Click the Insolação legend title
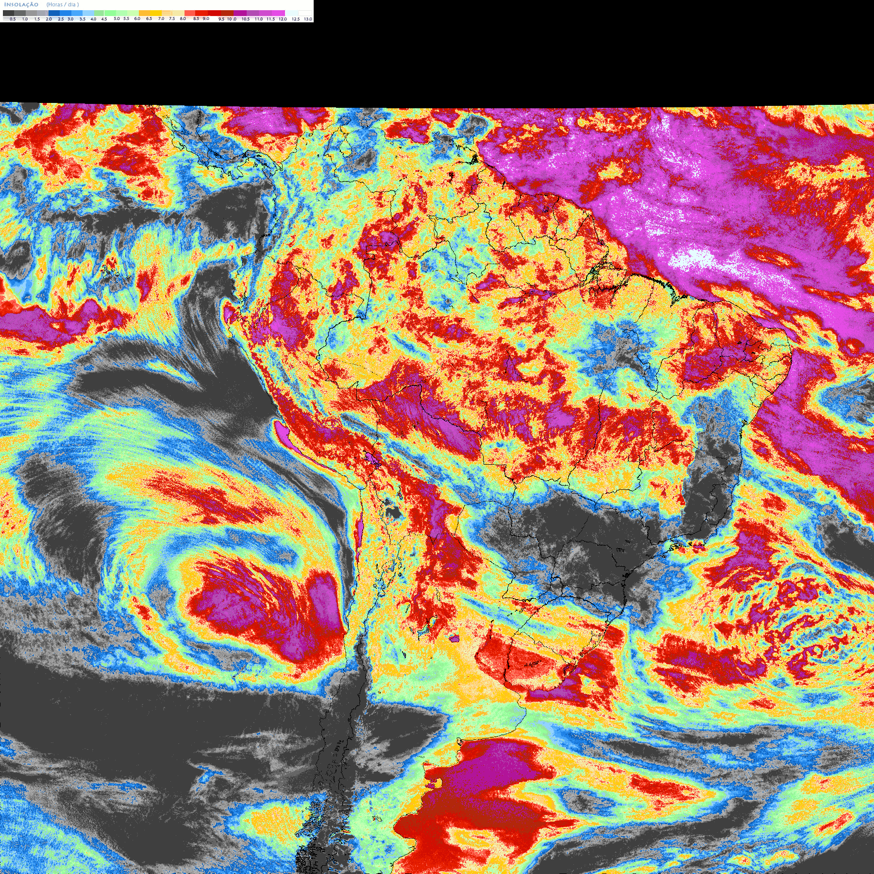This screenshot has width=874, height=874. [21, 5]
